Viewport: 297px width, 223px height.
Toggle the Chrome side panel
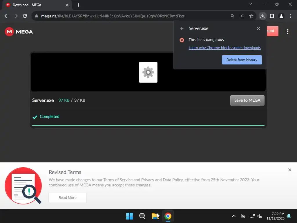pos(272,16)
